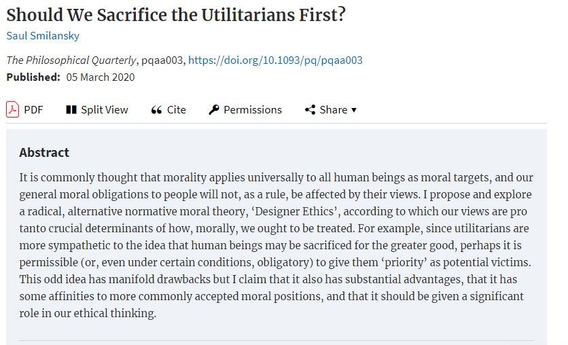Click the red PDF file icon
The width and height of the screenshot is (568, 345).
[12, 110]
